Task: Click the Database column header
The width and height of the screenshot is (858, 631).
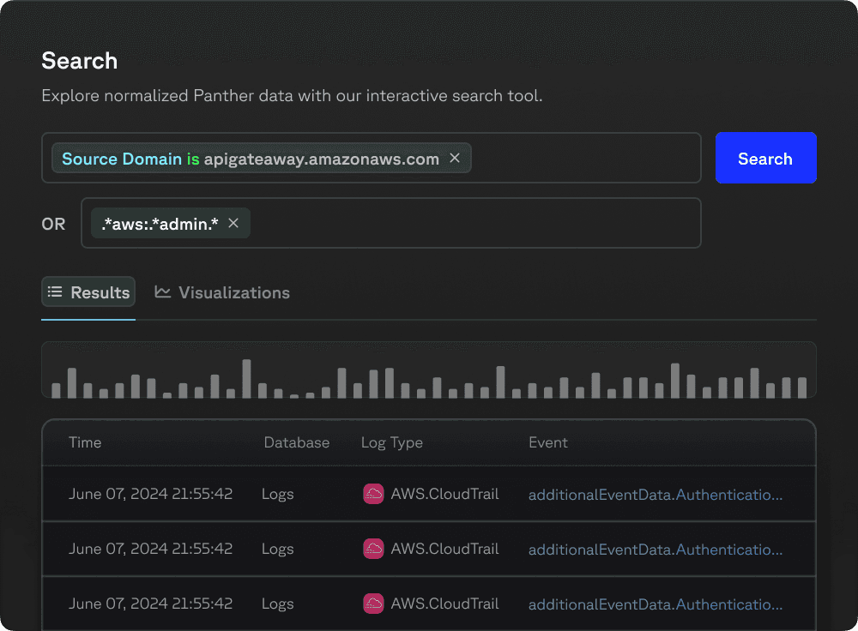Action: [297, 442]
